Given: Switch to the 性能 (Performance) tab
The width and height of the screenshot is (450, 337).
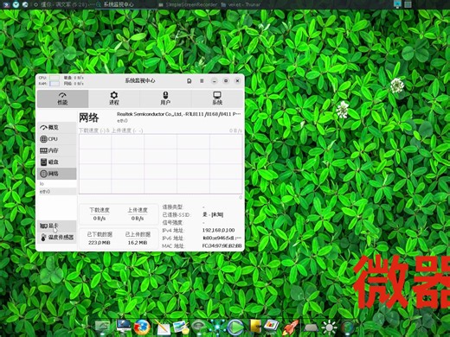Looking at the screenshot, I should click(62, 99).
